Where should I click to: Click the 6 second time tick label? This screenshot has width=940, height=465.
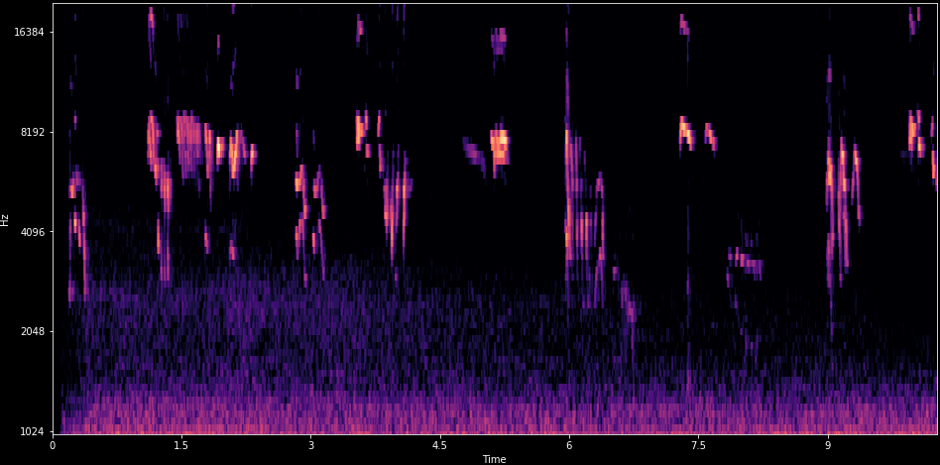569,445
